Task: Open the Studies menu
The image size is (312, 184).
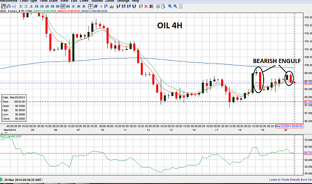Action: click(x=97, y=1)
